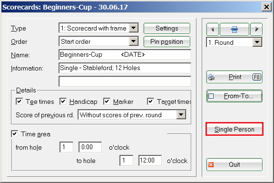Quit the Scorecards dialog
This screenshot has height=183, width=274.
click(x=235, y=164)
